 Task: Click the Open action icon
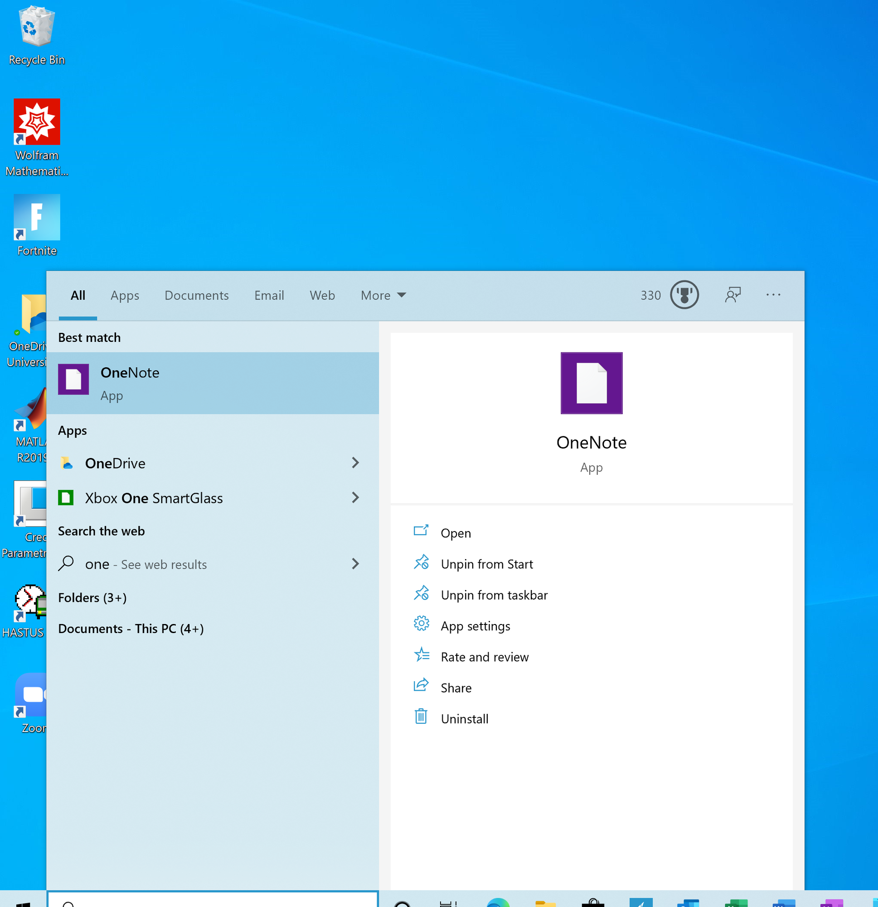(421, 530)
